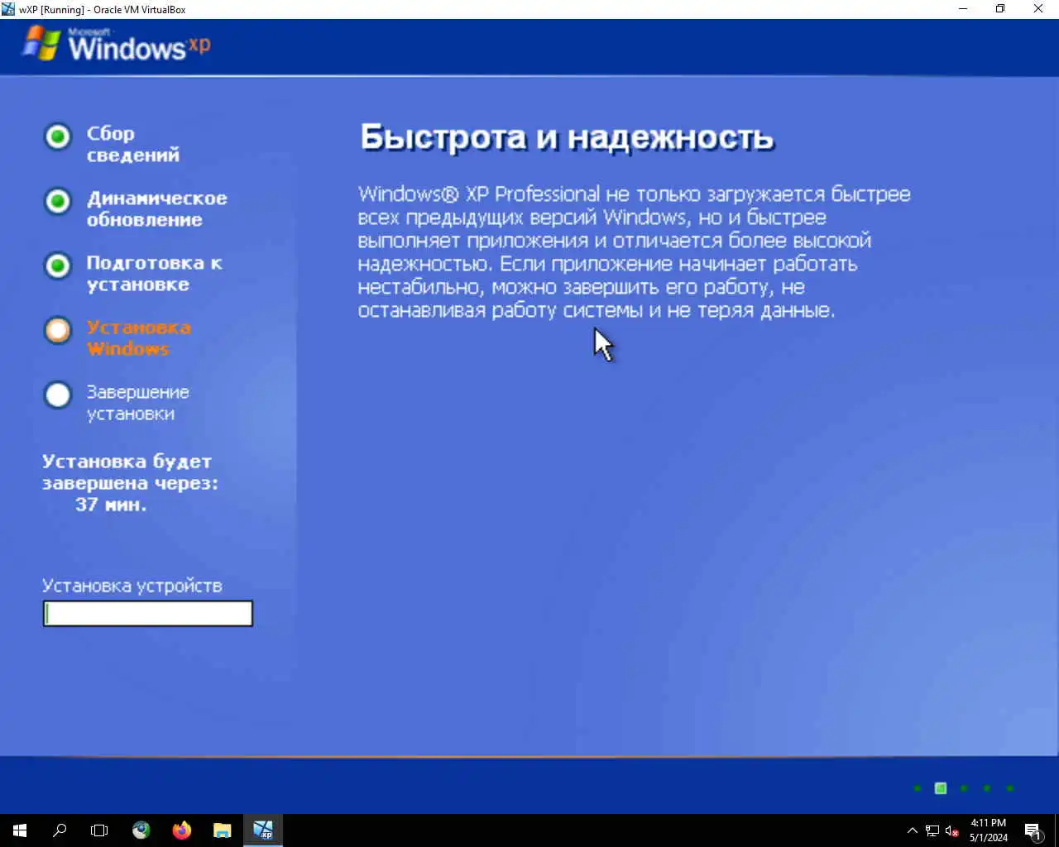Click the '37 мин.' remaining time text
Image resolution: width=1059 pixels, height=847 pixels.
[111, 505]
